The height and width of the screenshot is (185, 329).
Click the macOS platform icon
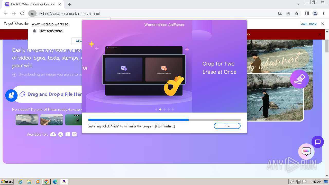[x=61, y=134]
